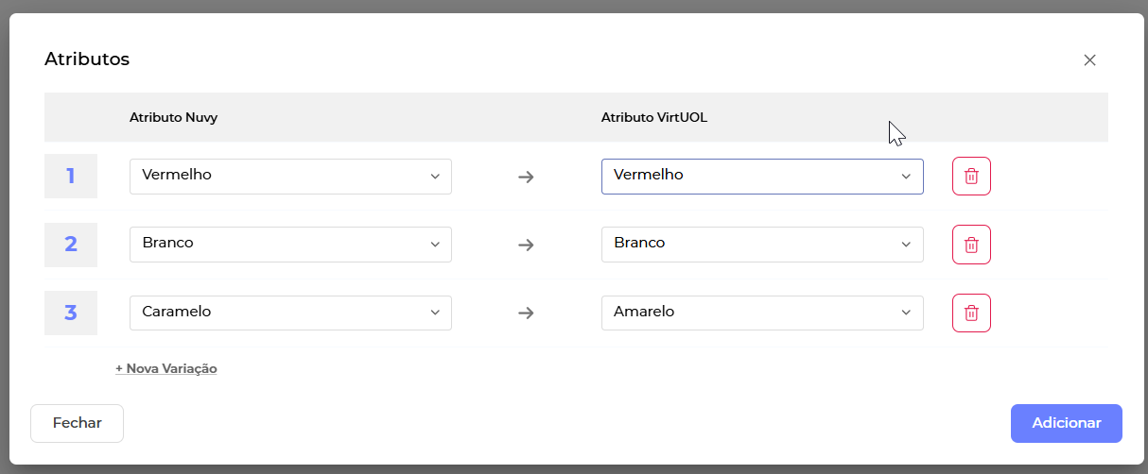
Task: Close the Atributos dialog with X
Action: point(1089,60)
